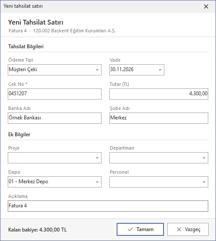Click the Çek No input field
The image size is (216, 241).
click(55, 94)
